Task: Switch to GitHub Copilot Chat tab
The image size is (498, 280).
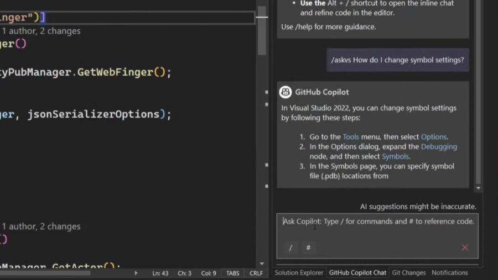Action: pyautogui.click(x=357, y=273)
